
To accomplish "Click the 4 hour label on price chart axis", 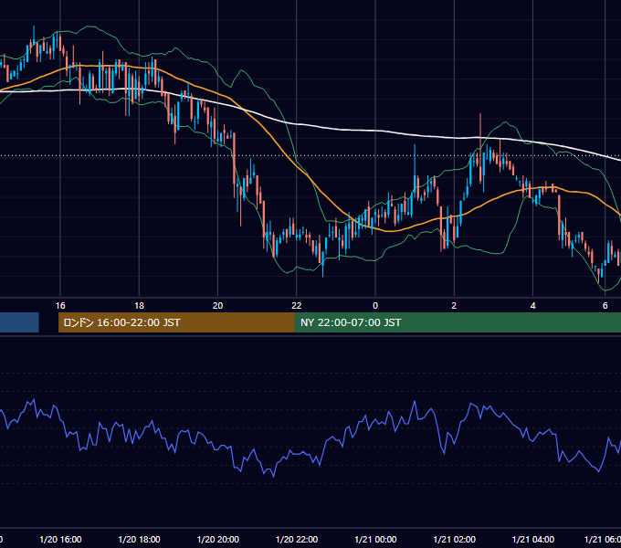I will 533,306.
